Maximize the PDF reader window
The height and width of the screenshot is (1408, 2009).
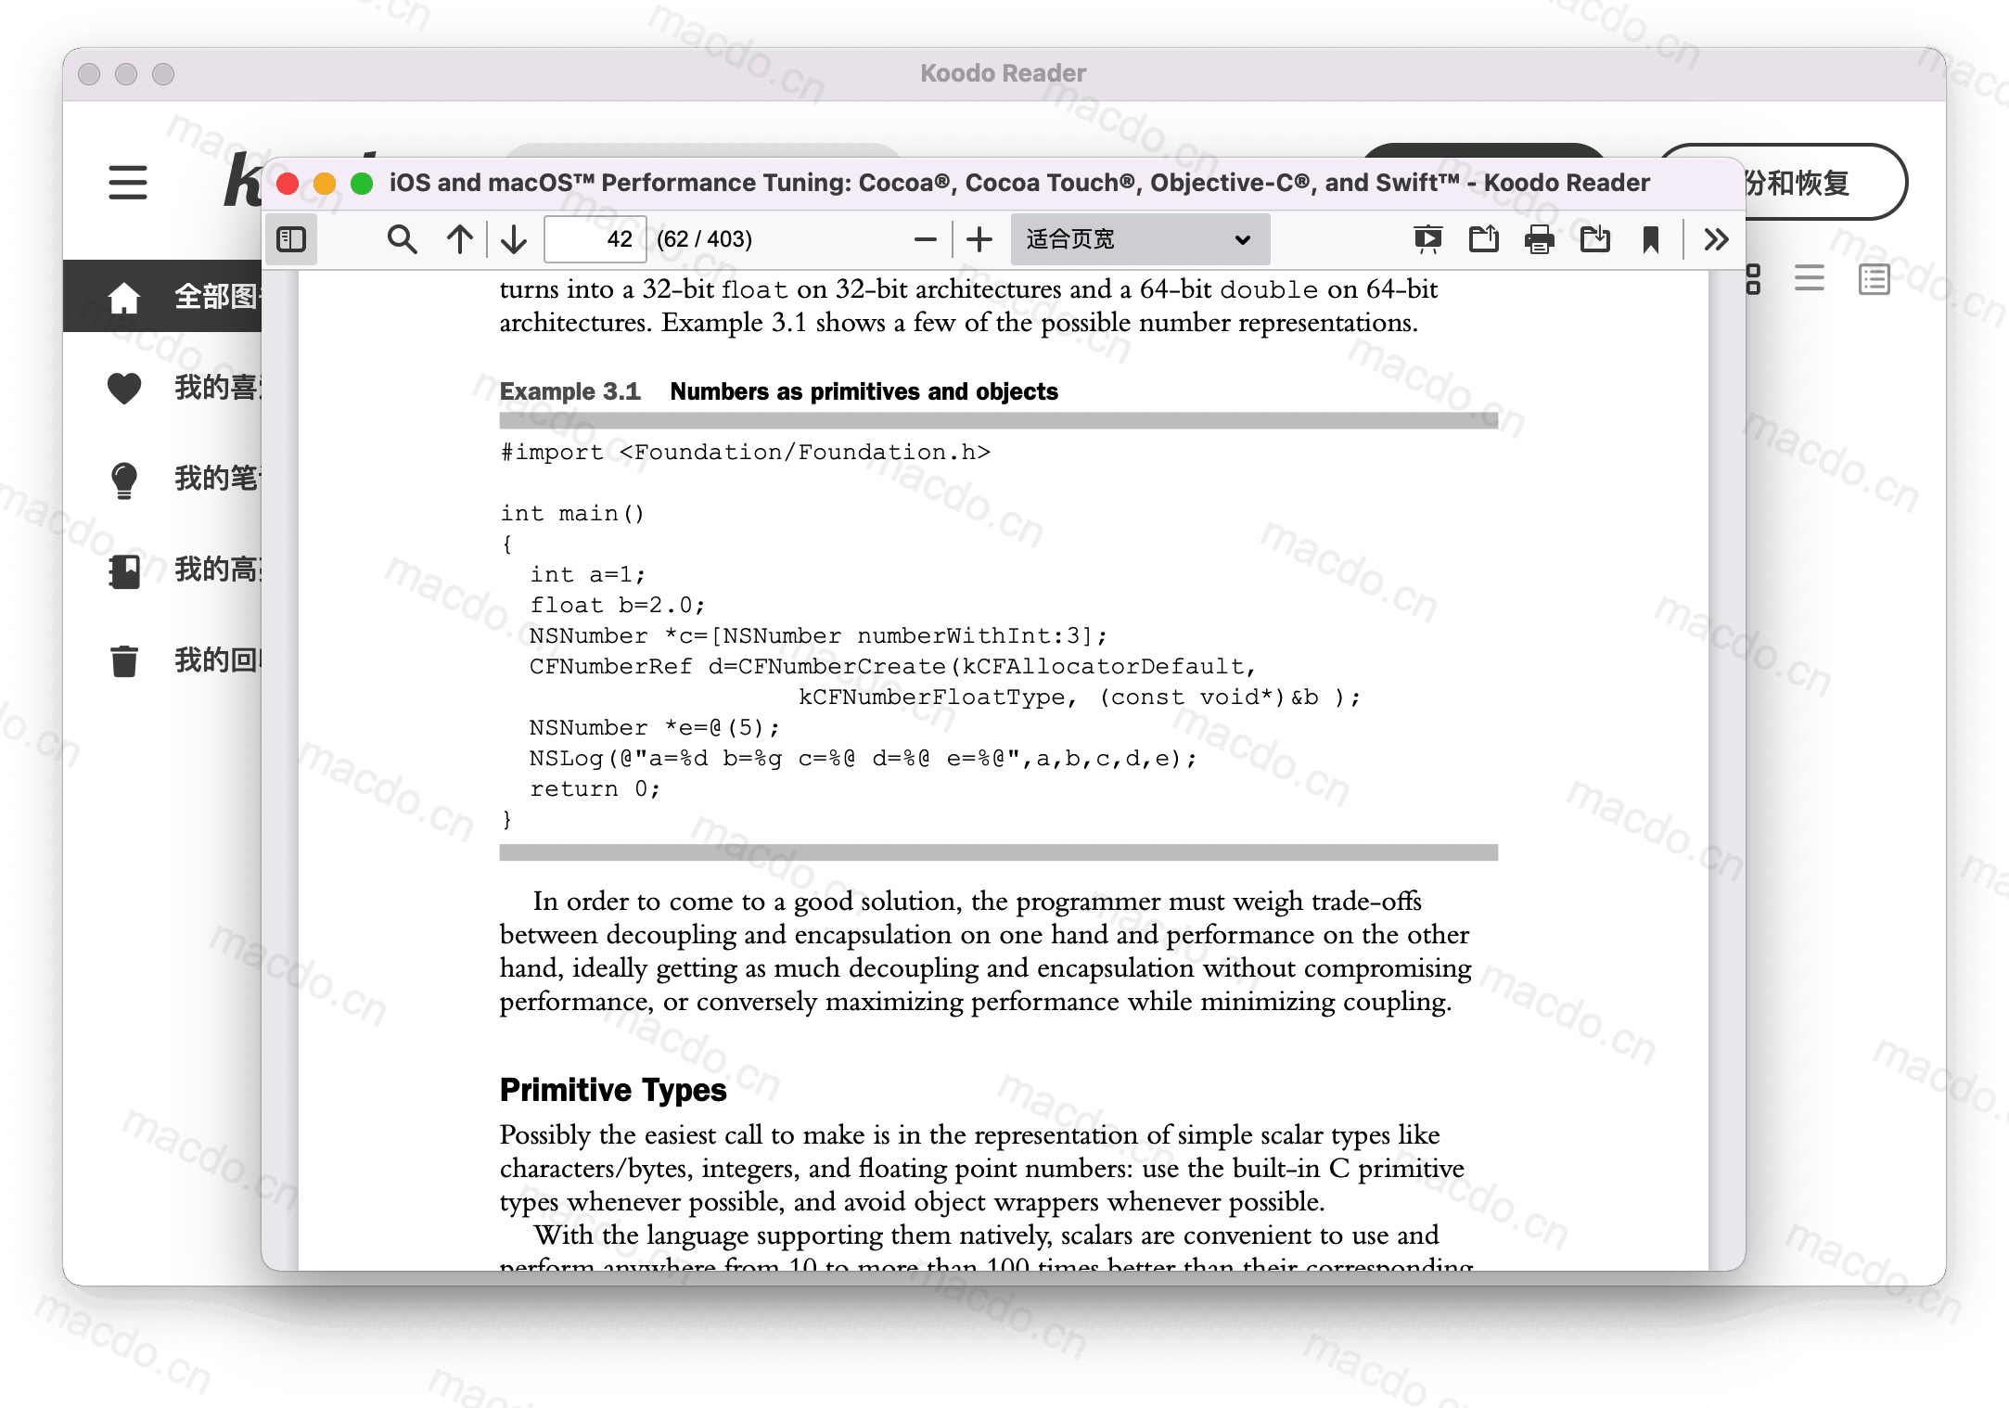point(362,184)
